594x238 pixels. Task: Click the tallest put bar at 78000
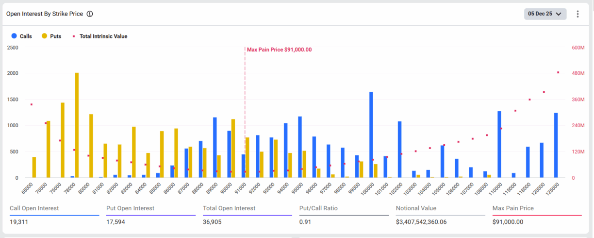(77, 125)
